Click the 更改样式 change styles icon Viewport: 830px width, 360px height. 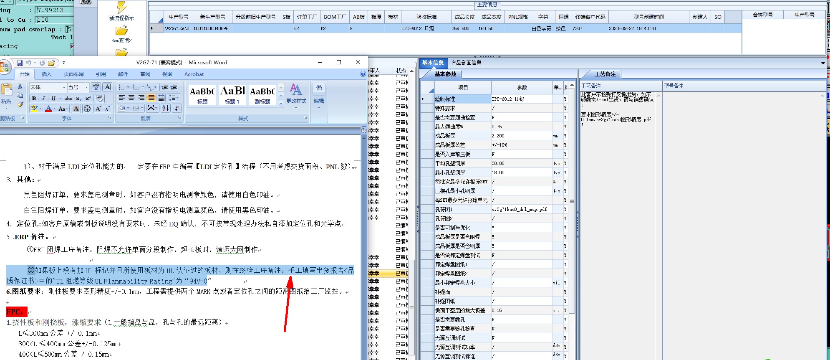pos(296,89)
